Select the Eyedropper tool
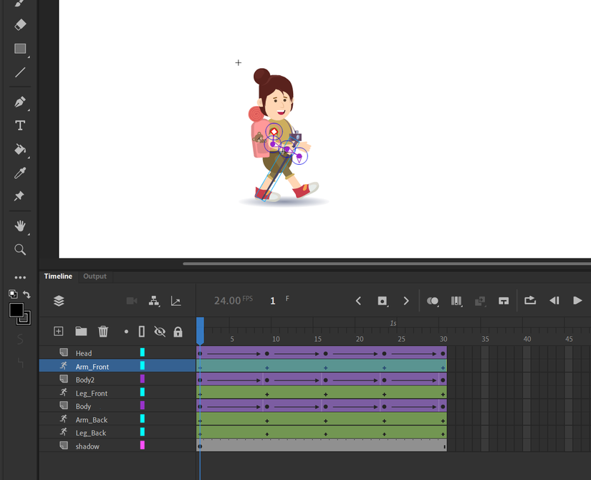 19,172
